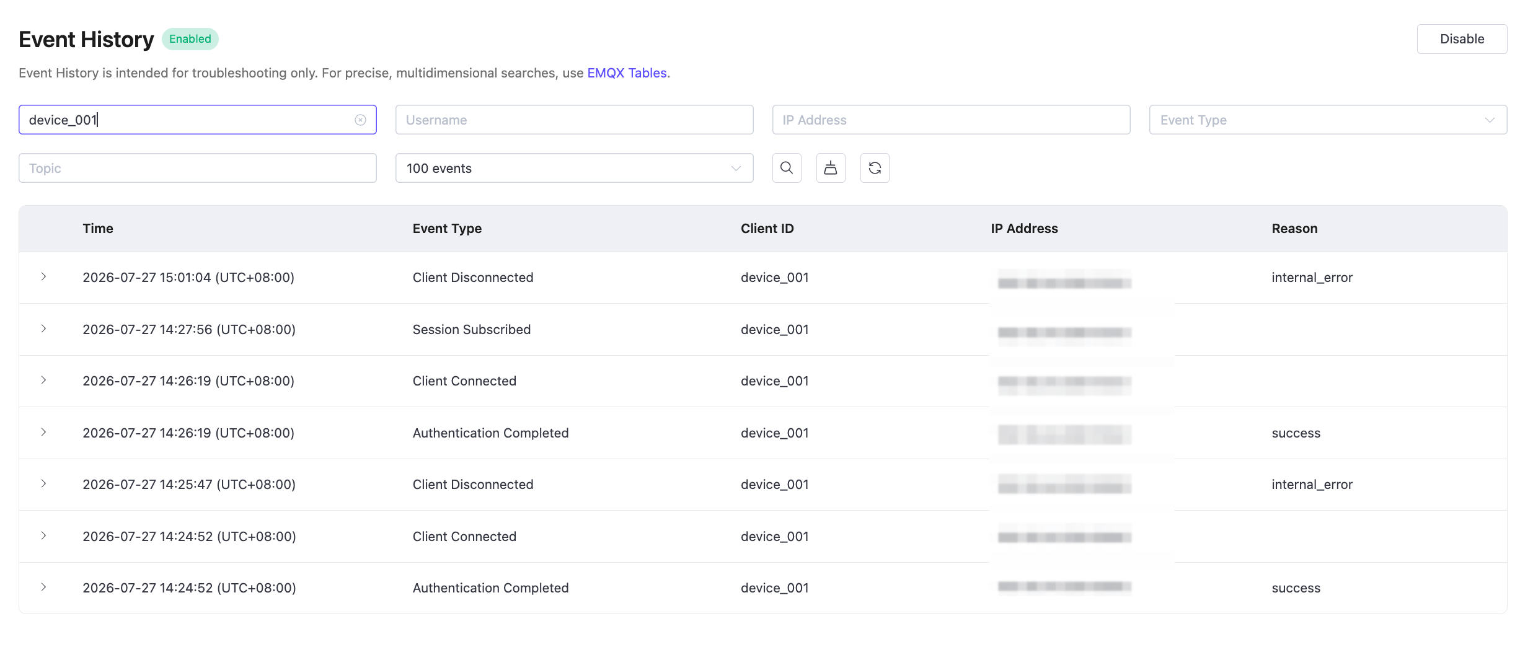
Task: Click Client Connected text in 14:26:19 row
Action: (464, 381)
